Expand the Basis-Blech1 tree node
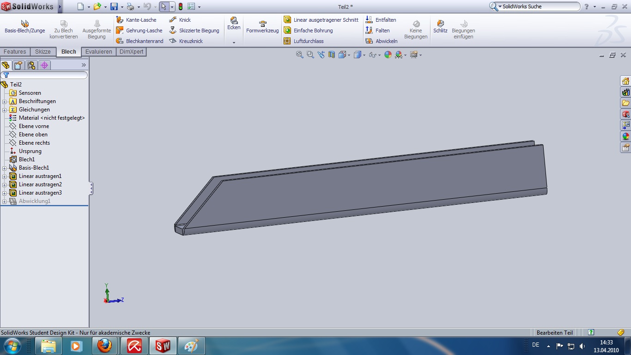 click(x=5, y=168)
